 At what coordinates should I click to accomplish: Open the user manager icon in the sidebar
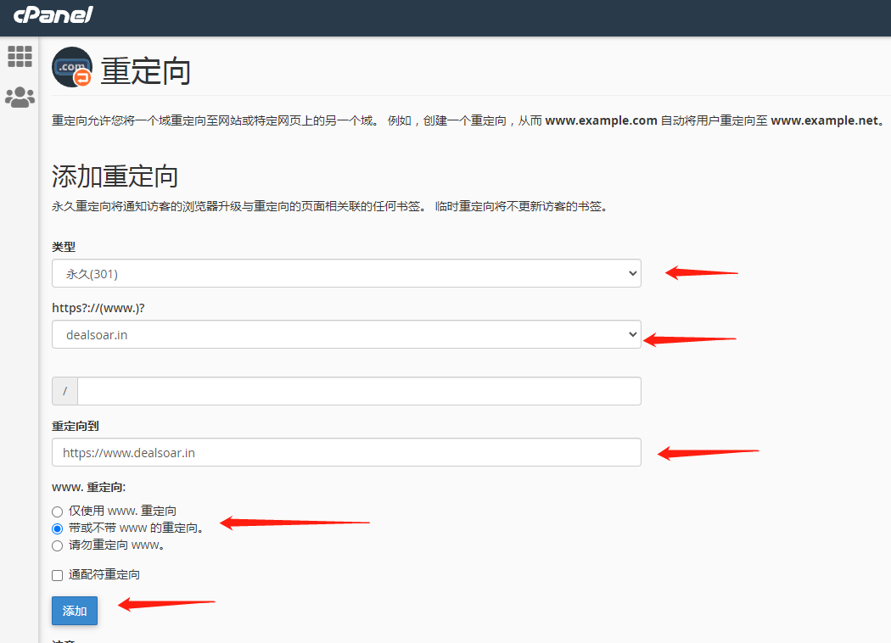(20, 98)
